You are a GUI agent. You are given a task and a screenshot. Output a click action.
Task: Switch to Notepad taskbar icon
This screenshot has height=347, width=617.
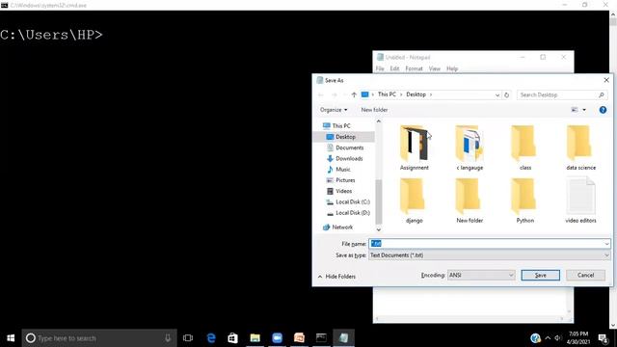click(343, 338)
